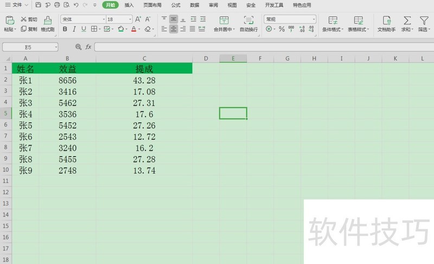Click the Save icon in quick access toolbar
434x264 pixels.
tap(38, 5)
